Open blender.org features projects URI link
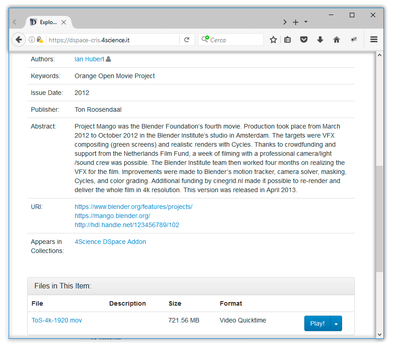The height and width of the screenshot is (347, 393). pos(133,207)
